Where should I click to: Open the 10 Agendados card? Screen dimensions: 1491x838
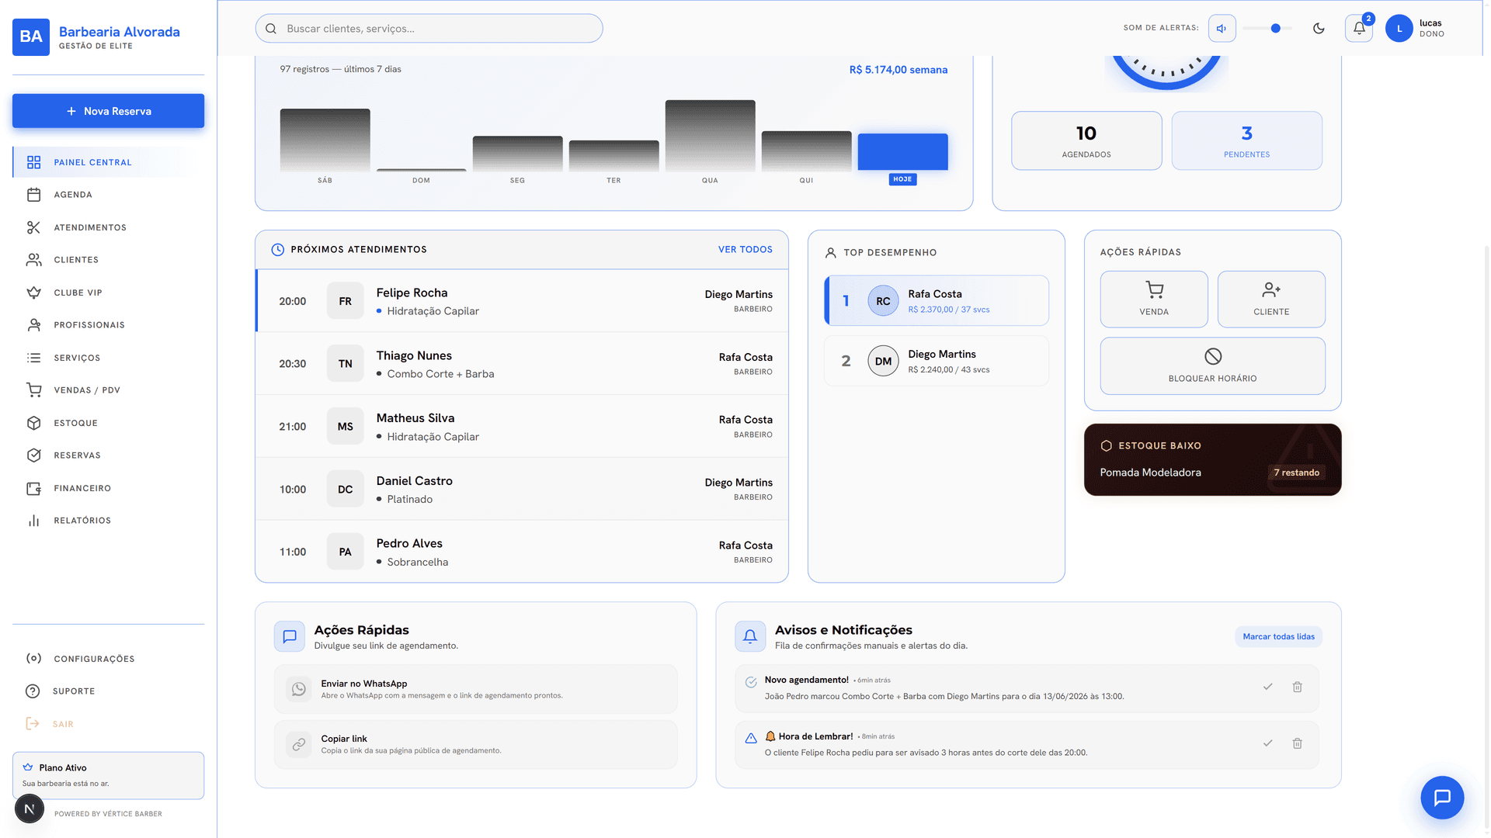pyautogui.click(x=1086, y=140)
